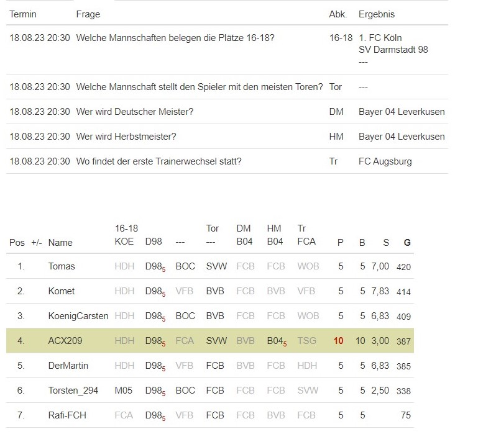Open player DerMartin in the standings
The height and width of the screenshot is (447, 496).
68,366
